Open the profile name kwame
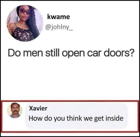The width and height of the screenshot is (140, 137). (x=58, y=17)
